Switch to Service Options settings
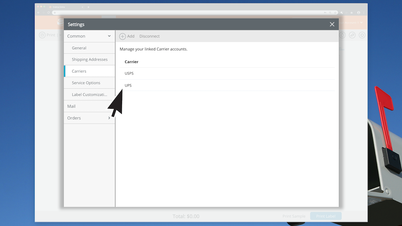This screenshot has height=226, width=402. tap(86, 83)
